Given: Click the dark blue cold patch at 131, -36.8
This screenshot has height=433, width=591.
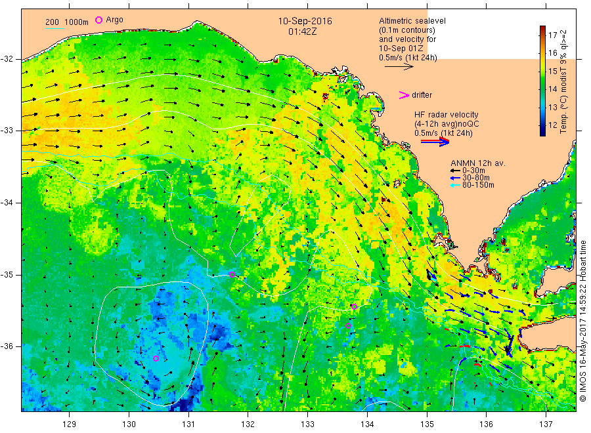Looking at the screenshot, I should (x=185, y=404).
